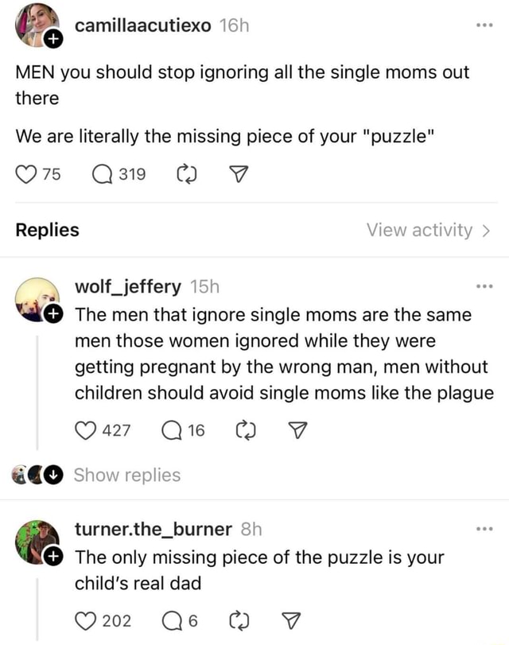Open the three-dot menu on turner.the_burner's reply

coord(485,529)
